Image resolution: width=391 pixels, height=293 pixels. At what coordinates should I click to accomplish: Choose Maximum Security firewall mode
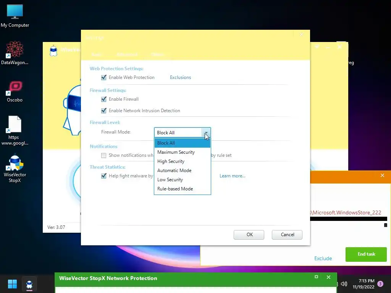182,152
